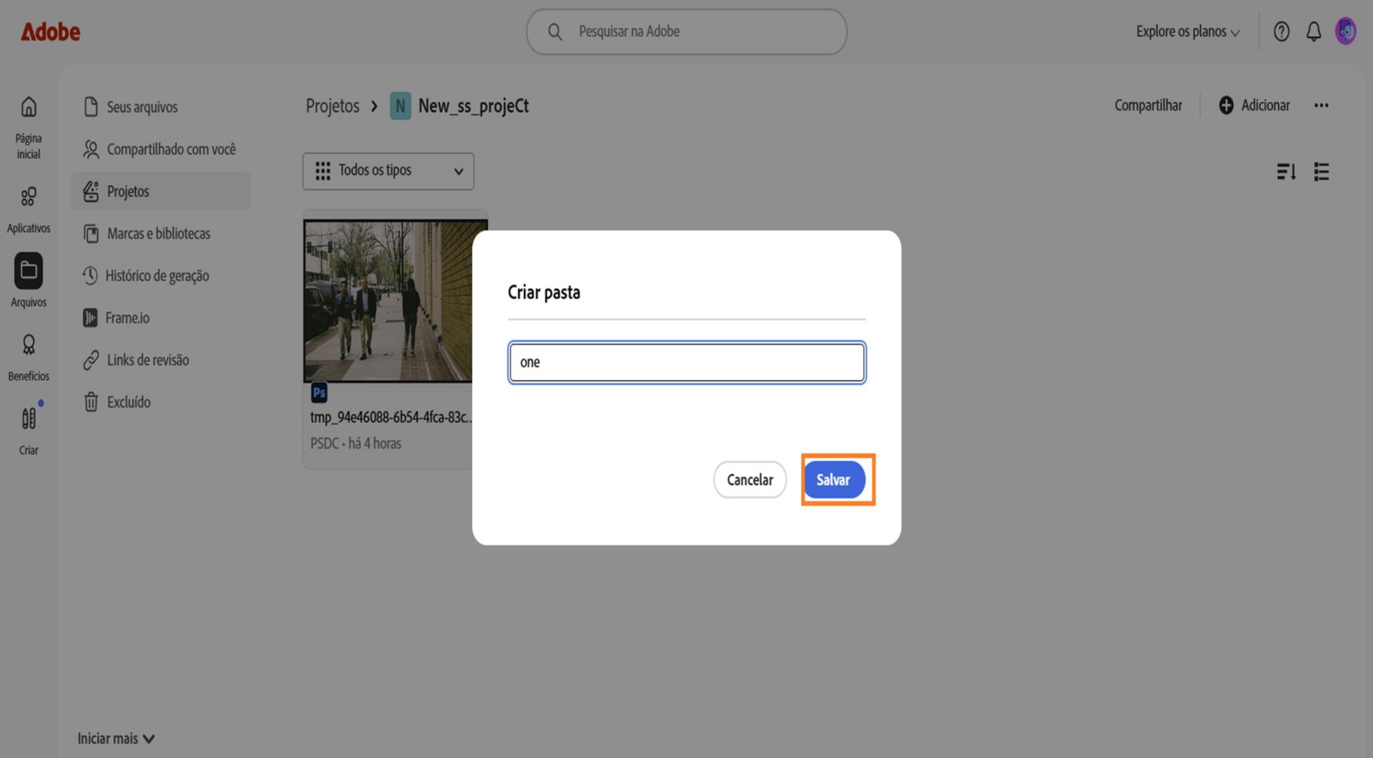Click the breadcrumb chevron after Projetos
1373x758 pixels.
(374, 106)
